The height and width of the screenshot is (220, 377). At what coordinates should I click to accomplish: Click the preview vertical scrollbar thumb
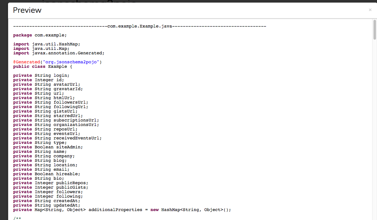coord(374,30)
